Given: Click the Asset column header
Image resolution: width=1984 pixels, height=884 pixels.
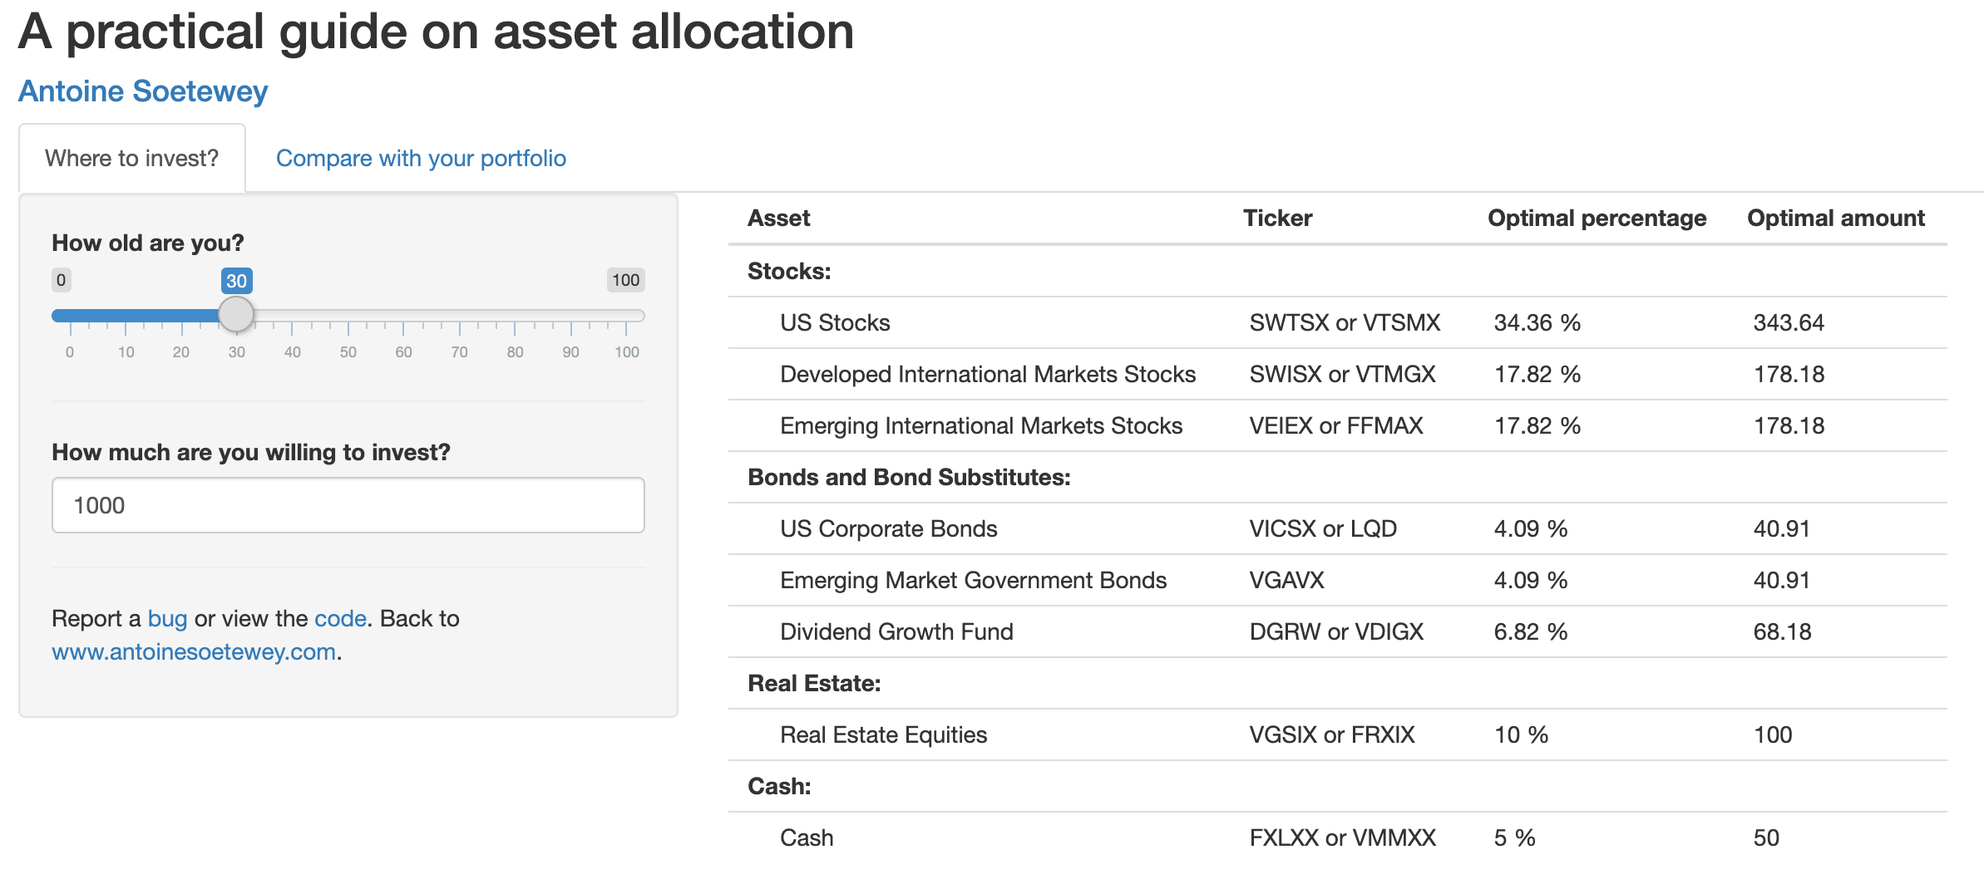Looking at the screenshot, I should tap(778, 218).
